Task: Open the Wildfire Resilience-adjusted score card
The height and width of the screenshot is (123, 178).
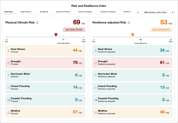Action: (132, 112)
